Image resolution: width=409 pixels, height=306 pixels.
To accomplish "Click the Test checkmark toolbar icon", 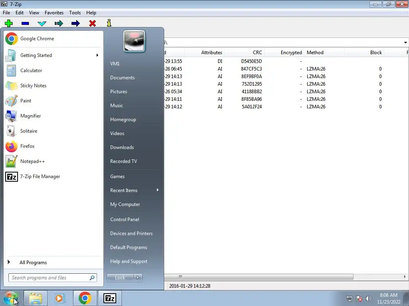I will point(42,24).
